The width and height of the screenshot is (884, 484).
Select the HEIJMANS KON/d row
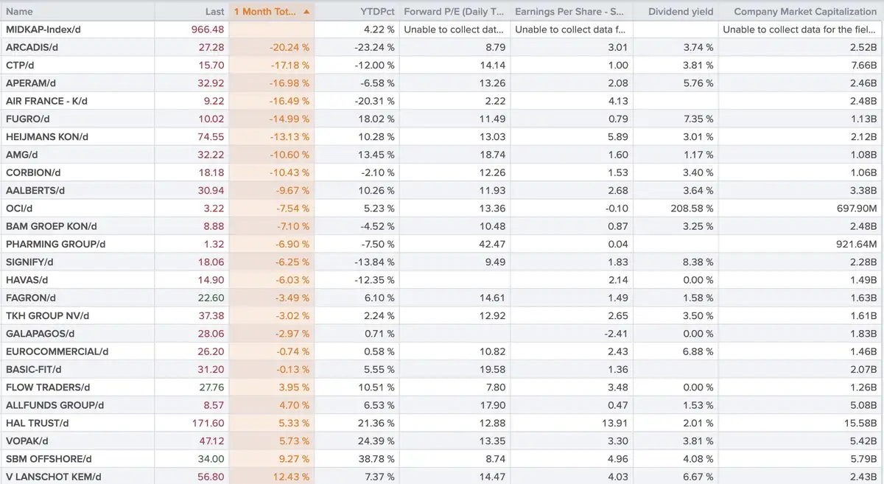[x=442, y=136]
